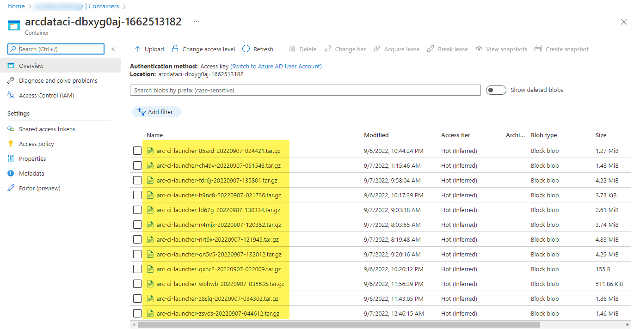Check the box for arc-ci-launcher-85sxd blob
This screenshot has height=329, width=640.
click(x=137, y=151)
